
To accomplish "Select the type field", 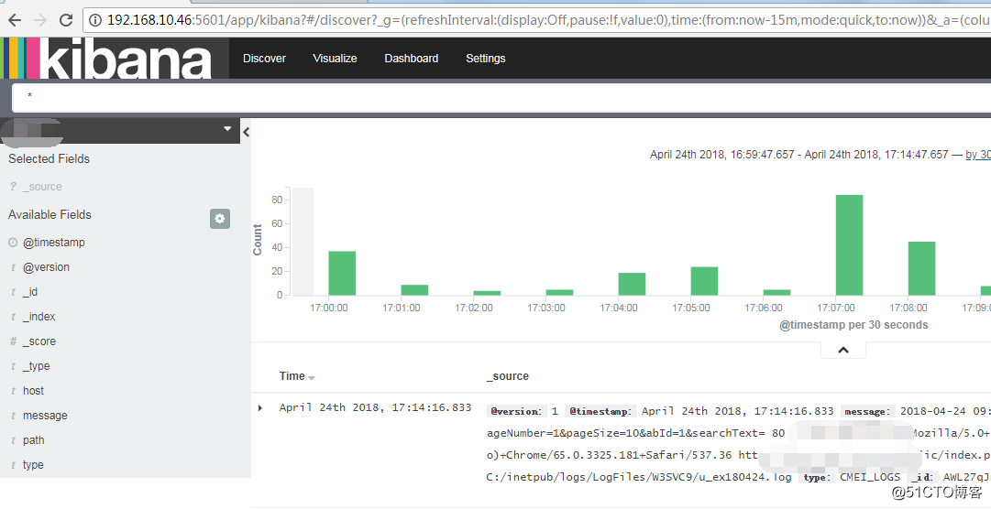I will click(33, 465).
